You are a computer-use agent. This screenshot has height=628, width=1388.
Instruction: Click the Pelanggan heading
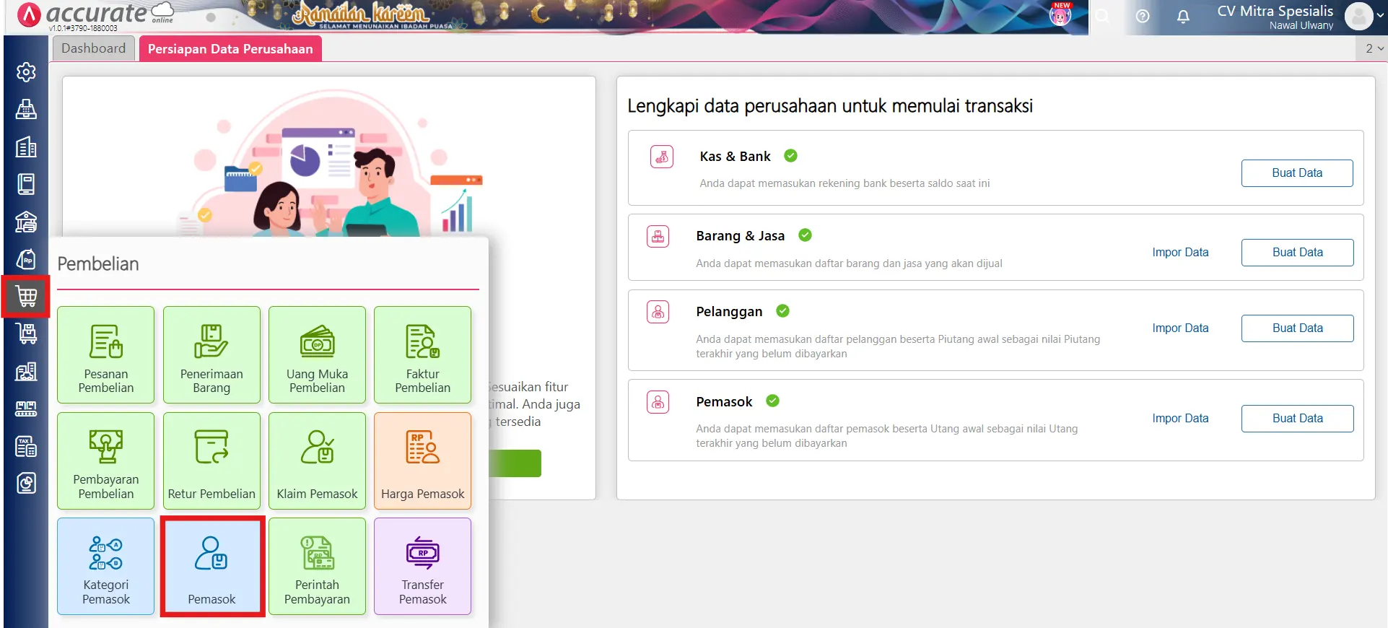[x=729, y=312]
